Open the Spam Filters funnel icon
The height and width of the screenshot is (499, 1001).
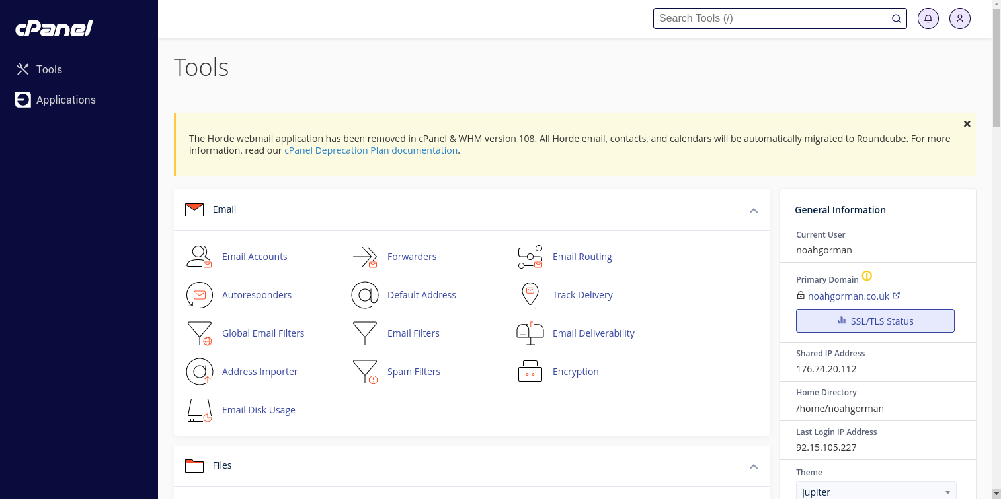[364, 372]
